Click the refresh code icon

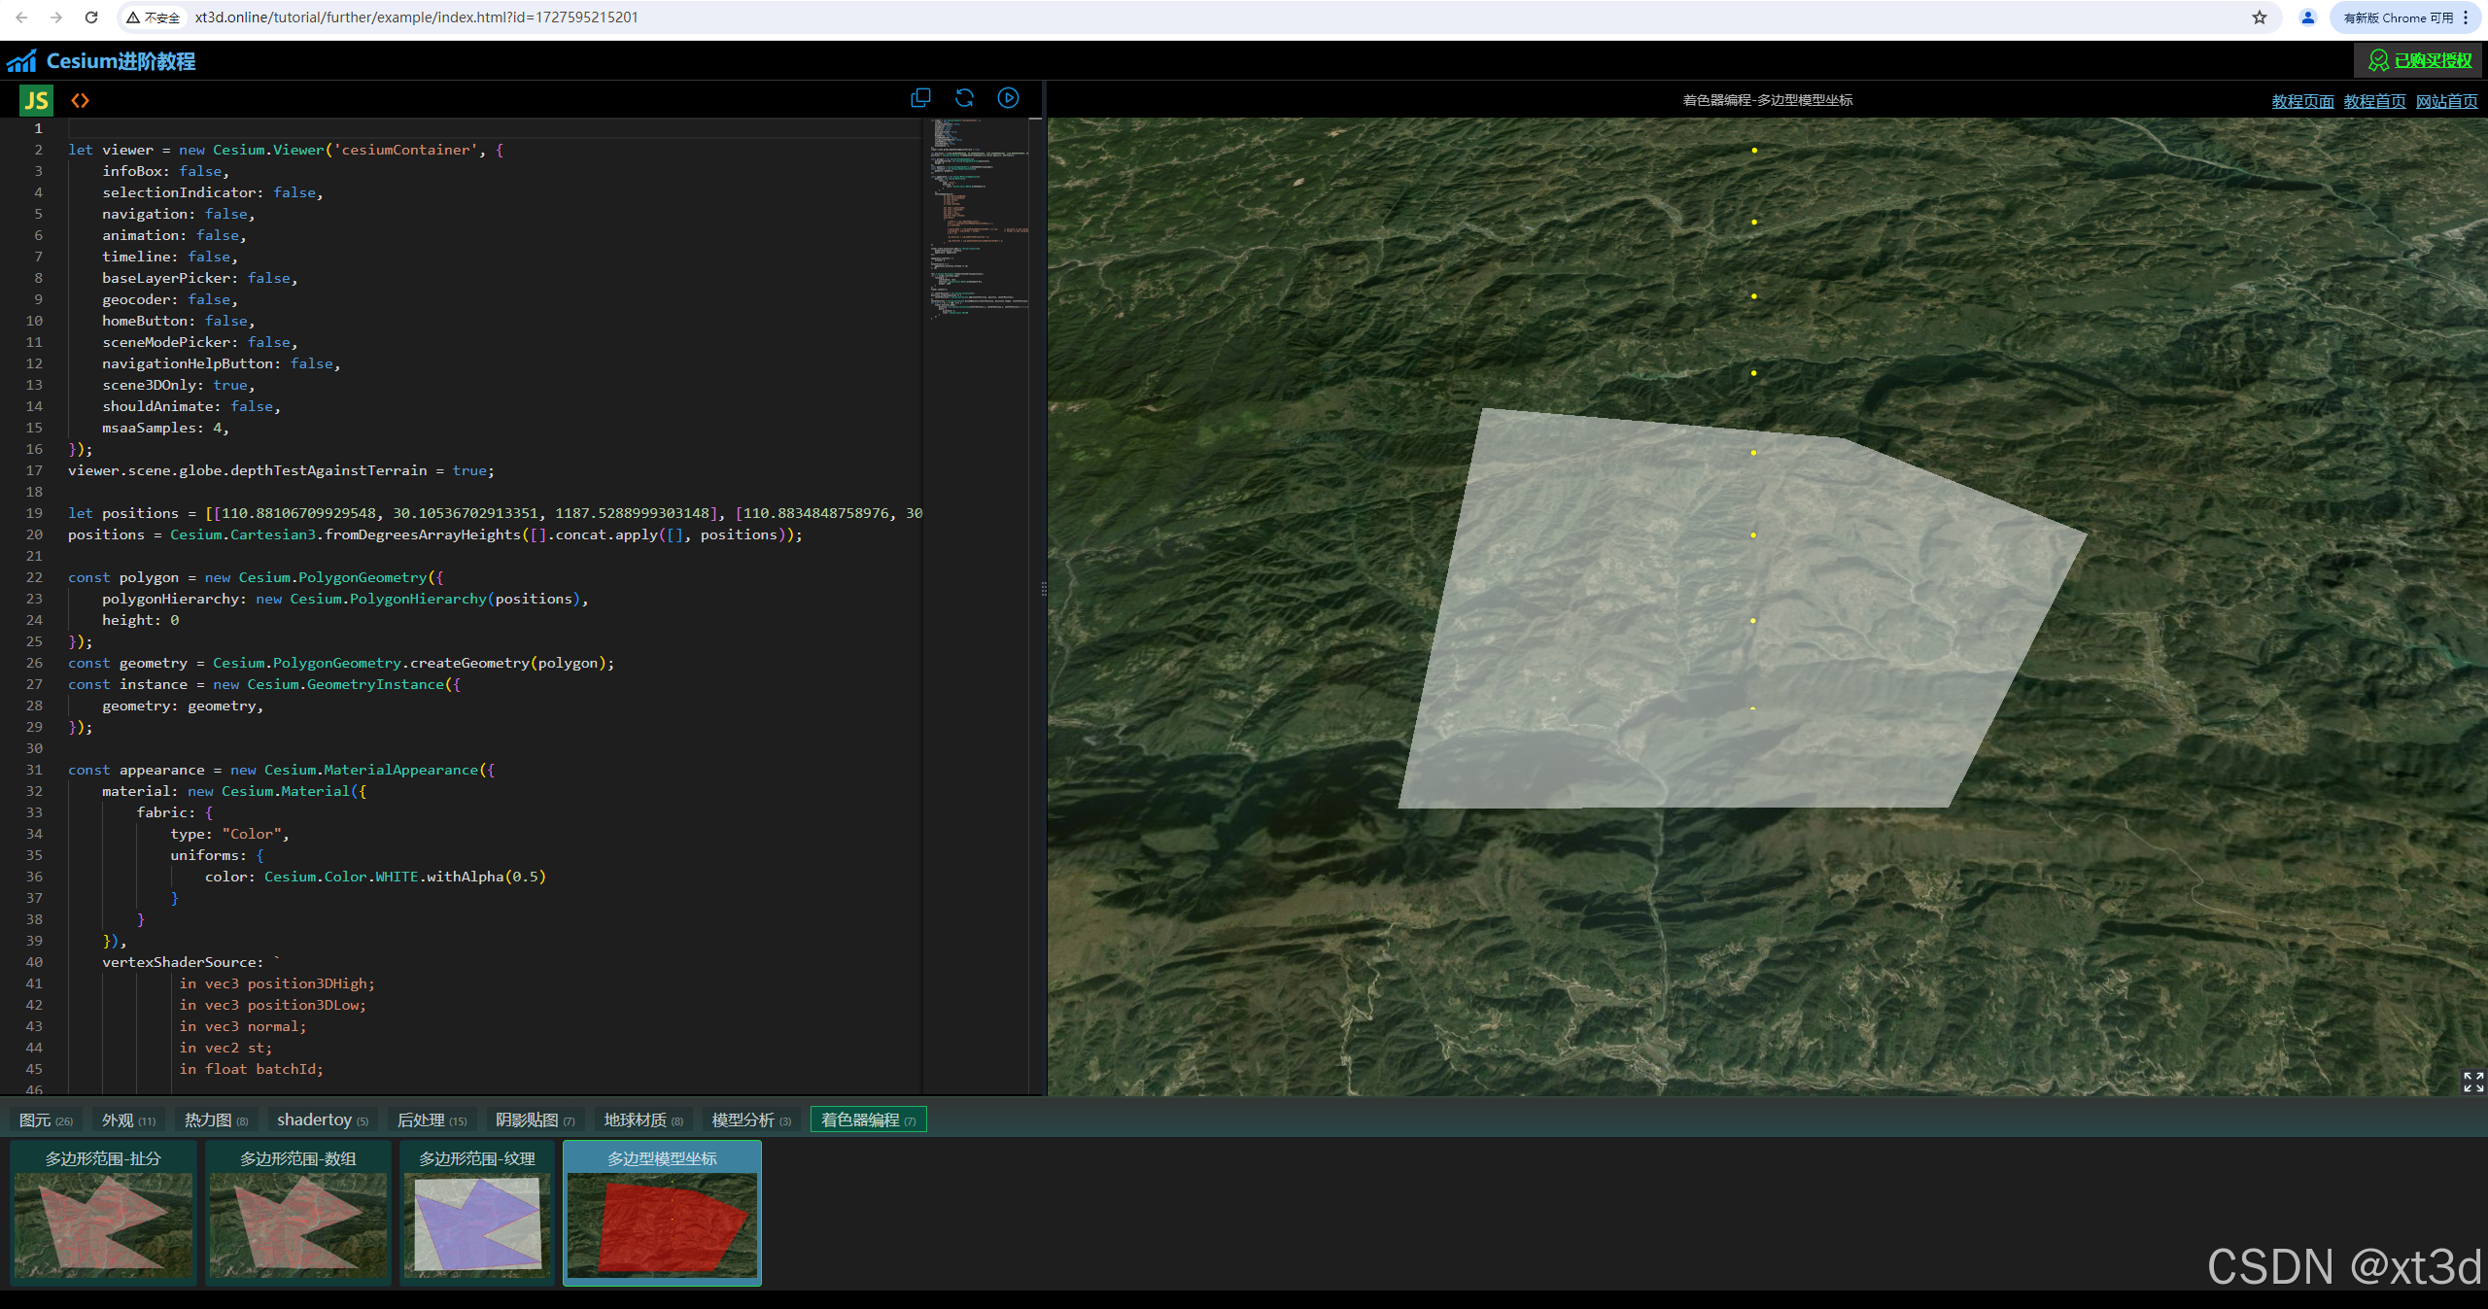tap(964, 98)
